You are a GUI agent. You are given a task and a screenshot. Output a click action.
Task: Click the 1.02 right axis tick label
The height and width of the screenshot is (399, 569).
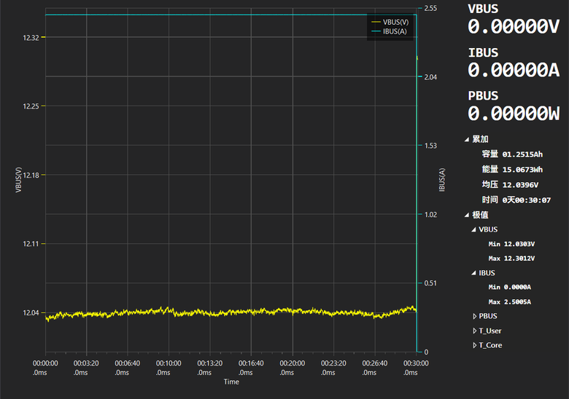(x=430, y=215)
